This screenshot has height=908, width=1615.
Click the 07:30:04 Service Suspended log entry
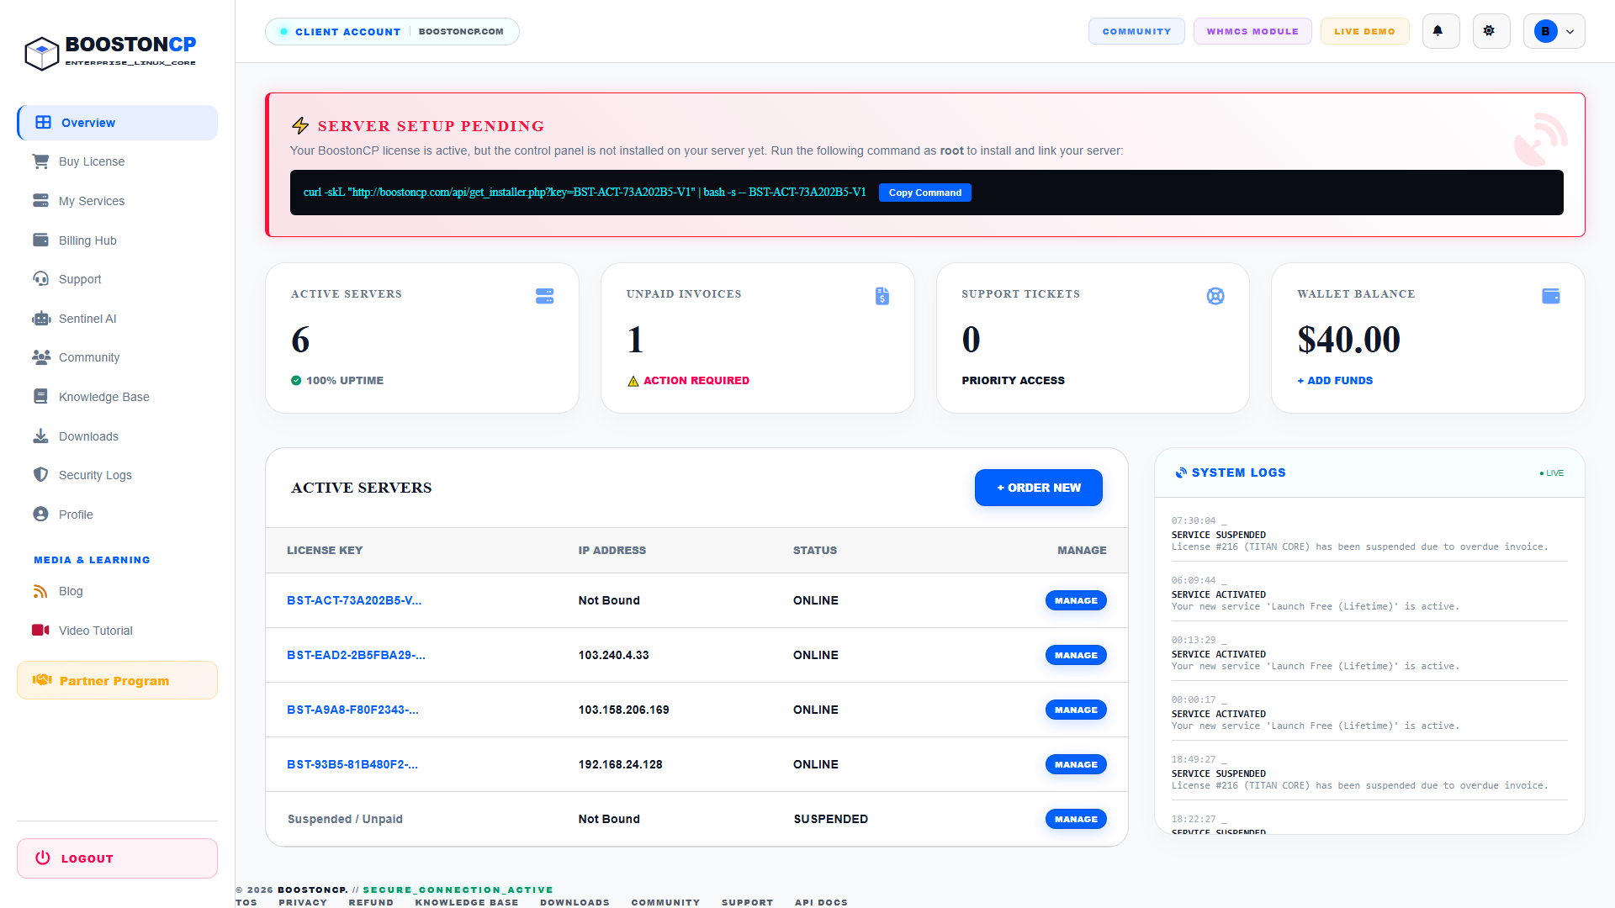(x=1369, y=534)
